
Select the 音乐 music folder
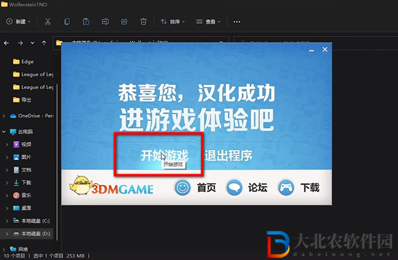pos(23,195)
